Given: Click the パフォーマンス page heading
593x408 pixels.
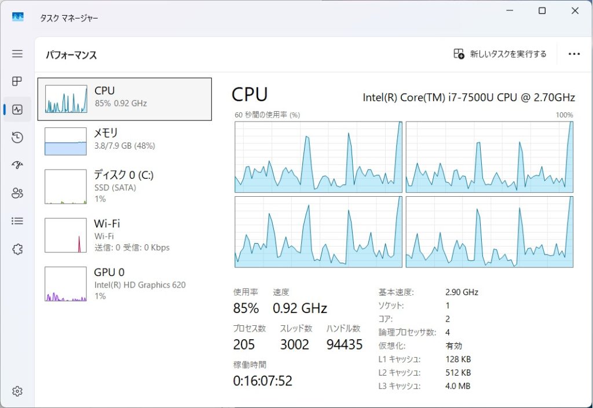Looking at the screenshot, I should 71,55.
